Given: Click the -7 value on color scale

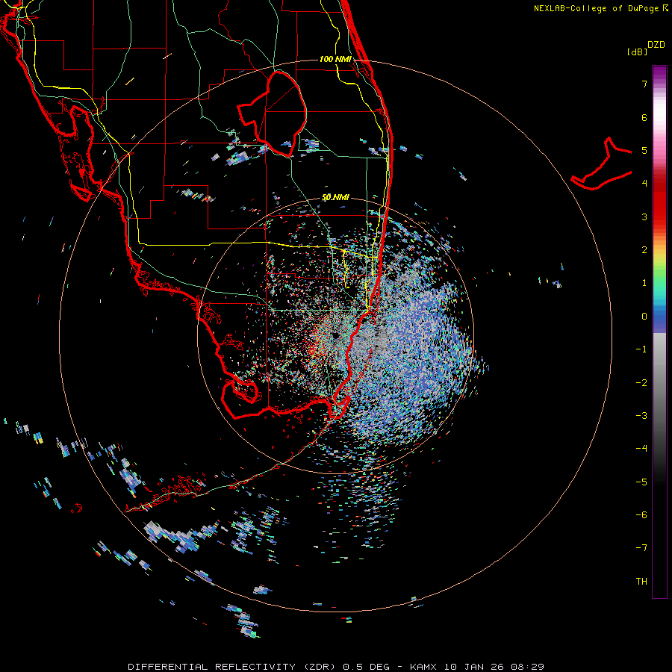Looking at the screenshot, I should 641,548.
